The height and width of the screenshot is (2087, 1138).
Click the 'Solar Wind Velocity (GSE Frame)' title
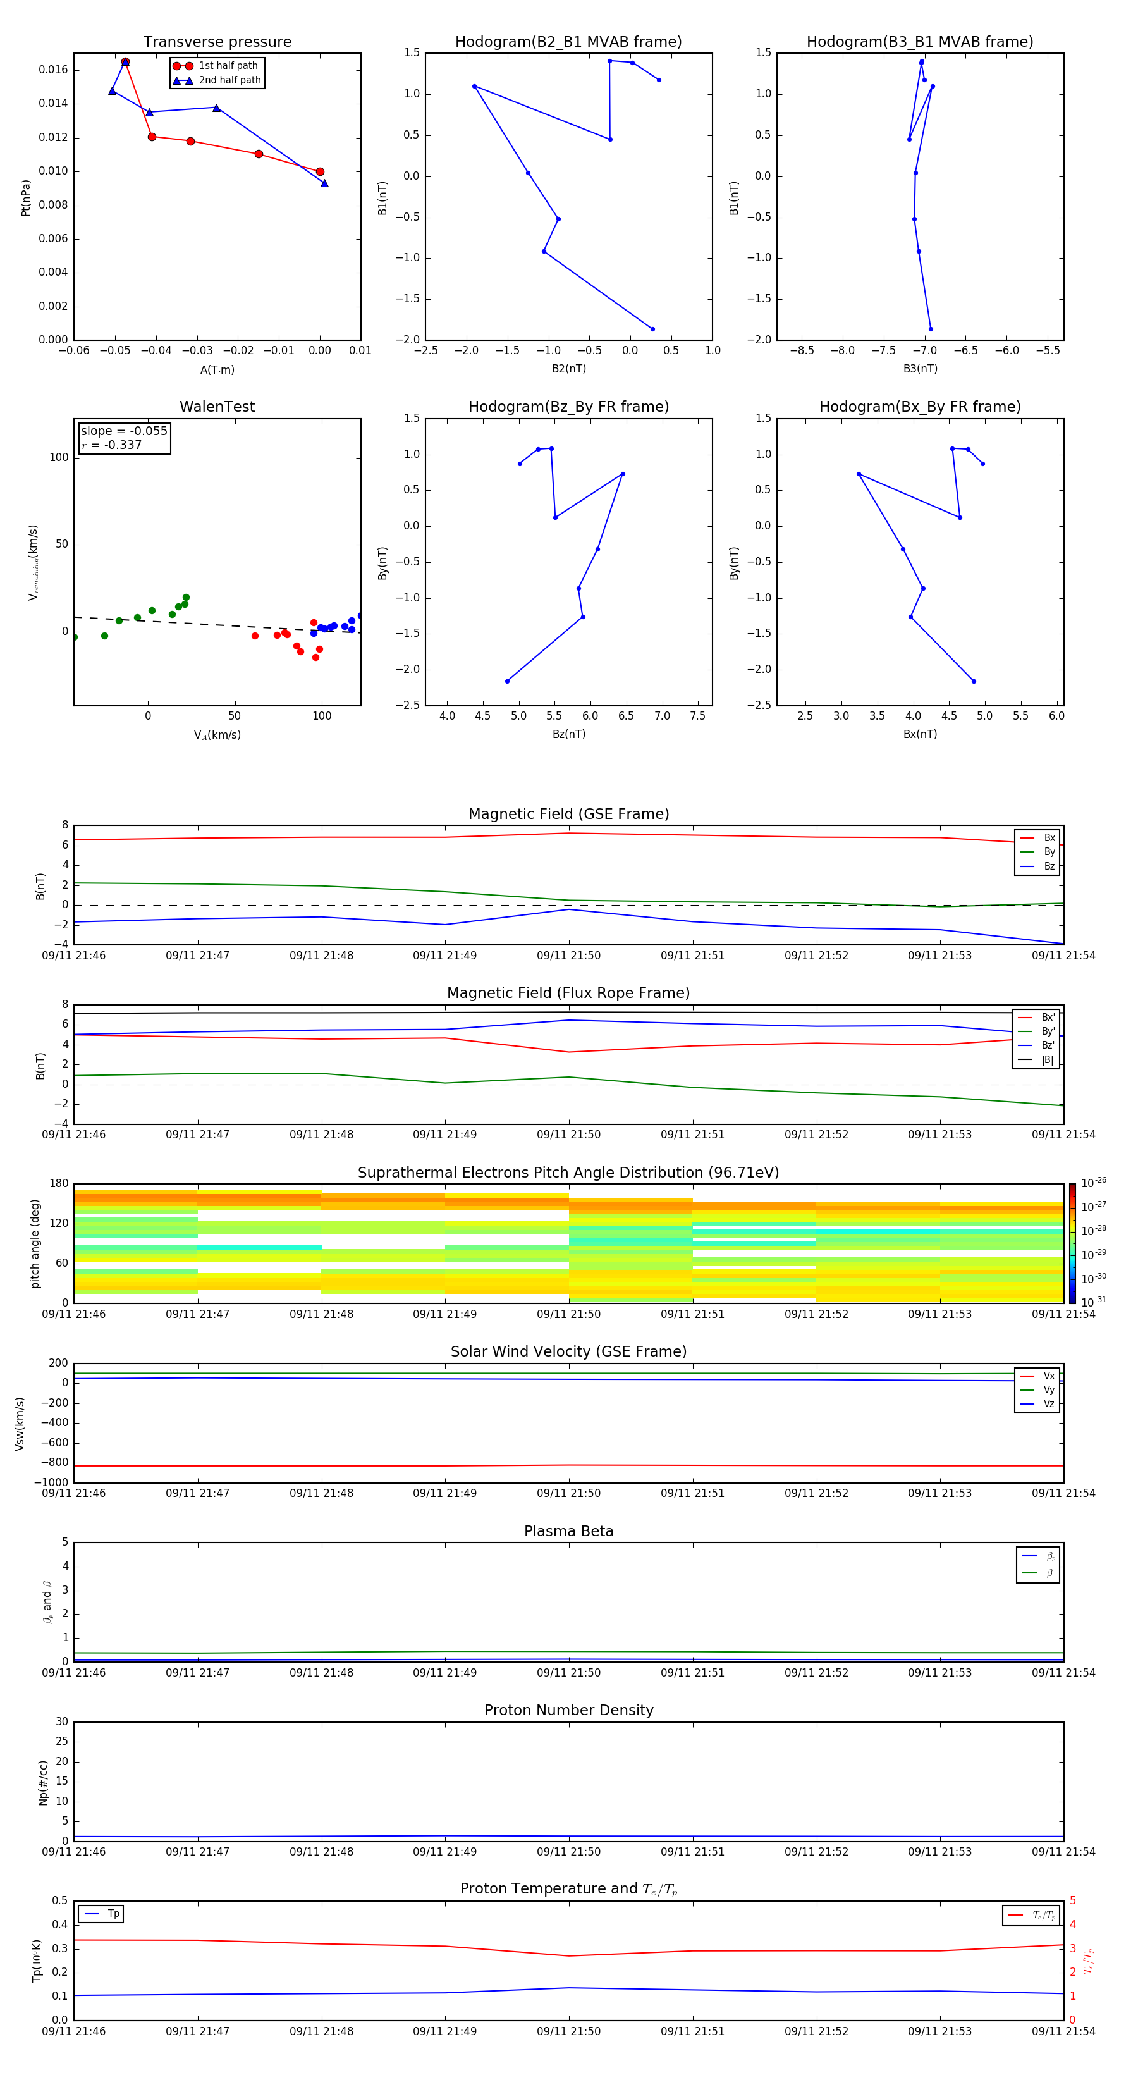coord(568,1352)
